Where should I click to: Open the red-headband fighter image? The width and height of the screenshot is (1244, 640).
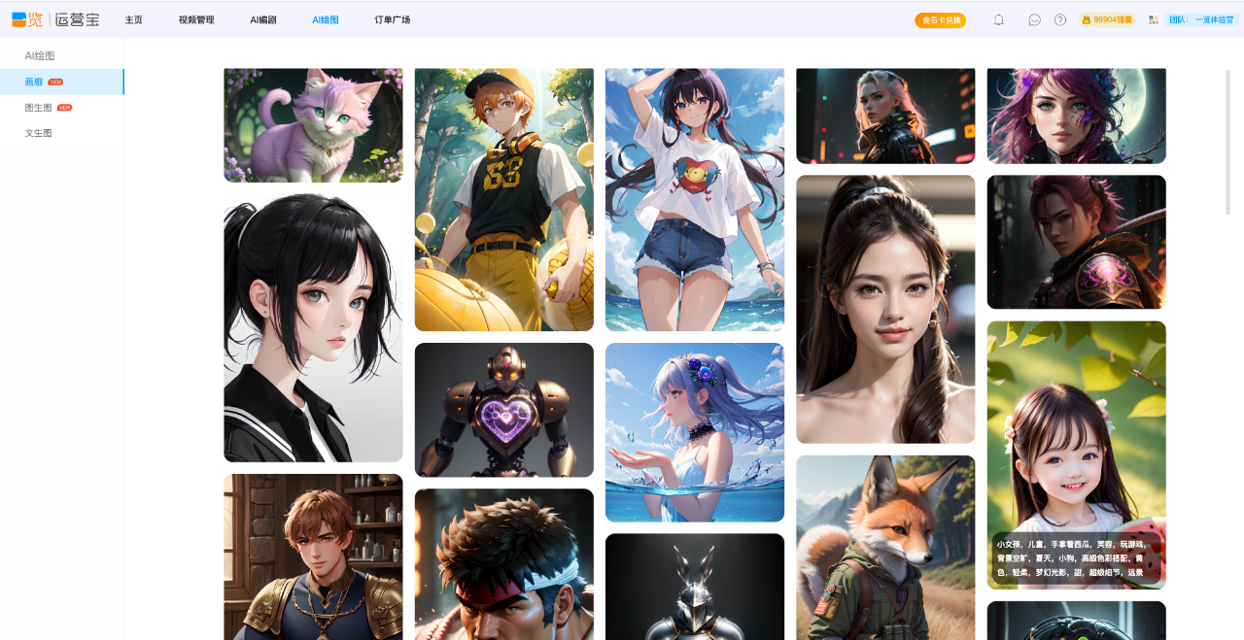click(x=503, y=564)
